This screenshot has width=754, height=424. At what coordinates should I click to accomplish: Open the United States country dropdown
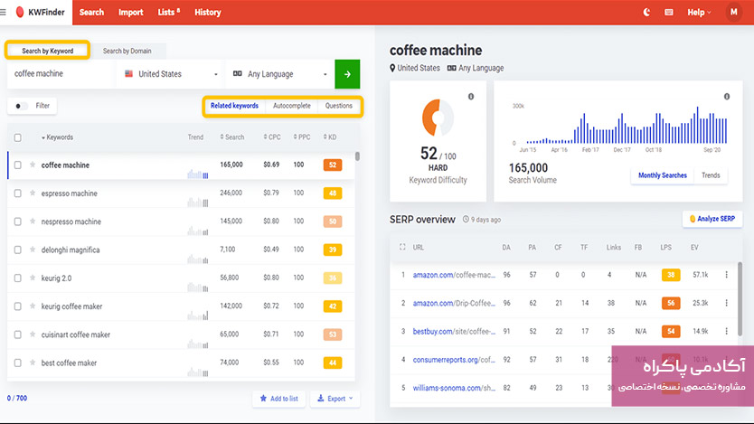coord(170,74)
